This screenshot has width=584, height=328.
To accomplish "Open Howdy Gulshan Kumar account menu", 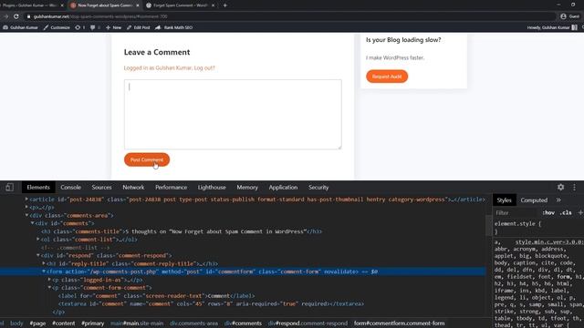I will point(552,27).
